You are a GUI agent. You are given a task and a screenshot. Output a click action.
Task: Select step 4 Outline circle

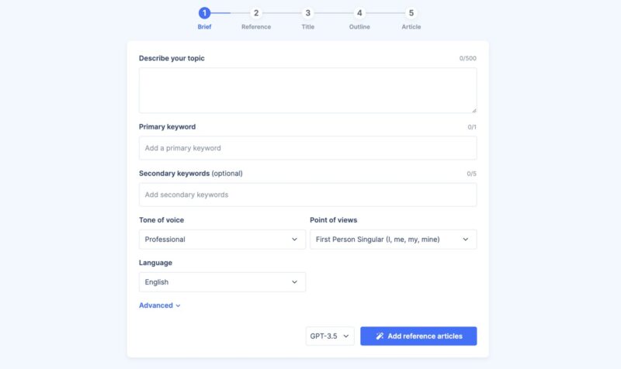point(359,12)
